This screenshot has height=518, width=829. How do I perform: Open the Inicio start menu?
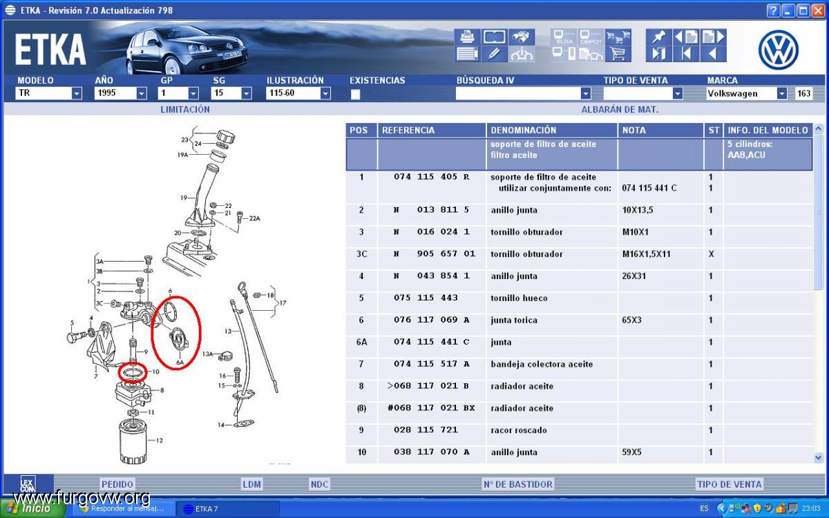(33, 508)
